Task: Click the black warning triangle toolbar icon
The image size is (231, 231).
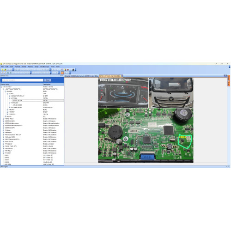Action: (x=73, y=70)
